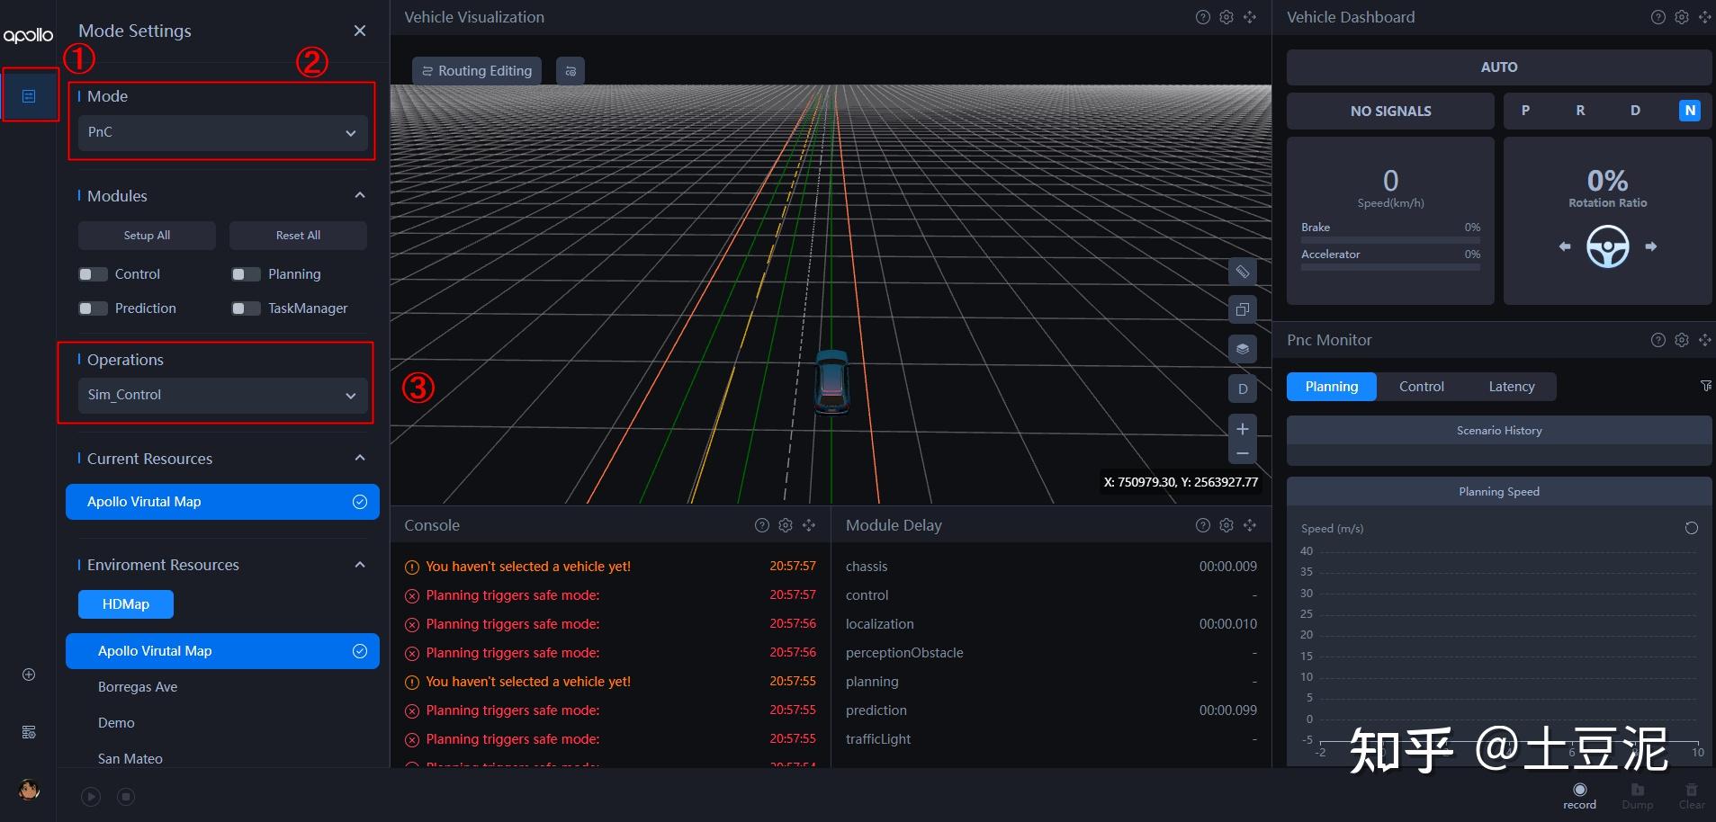Click the icon button next to Routing Editing
The image size is (1716, 822).
pos(571,71)
